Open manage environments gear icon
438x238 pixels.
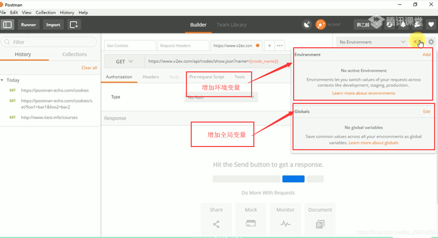point(431,42)
